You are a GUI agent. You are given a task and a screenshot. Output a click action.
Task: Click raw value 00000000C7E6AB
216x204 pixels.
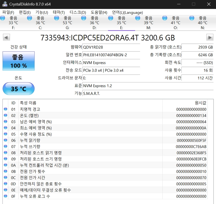click(x=191, y=147)
